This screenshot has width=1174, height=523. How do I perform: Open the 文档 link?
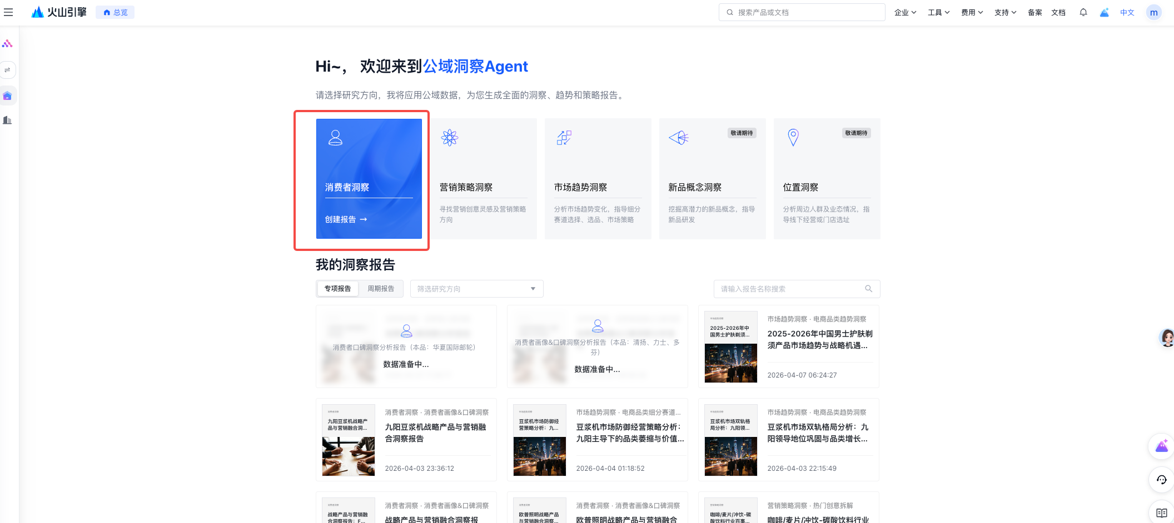pos(1058,12)
